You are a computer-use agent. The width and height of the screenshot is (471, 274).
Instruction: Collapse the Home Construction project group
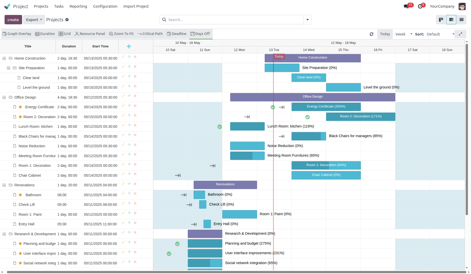[x=4, y=58]
